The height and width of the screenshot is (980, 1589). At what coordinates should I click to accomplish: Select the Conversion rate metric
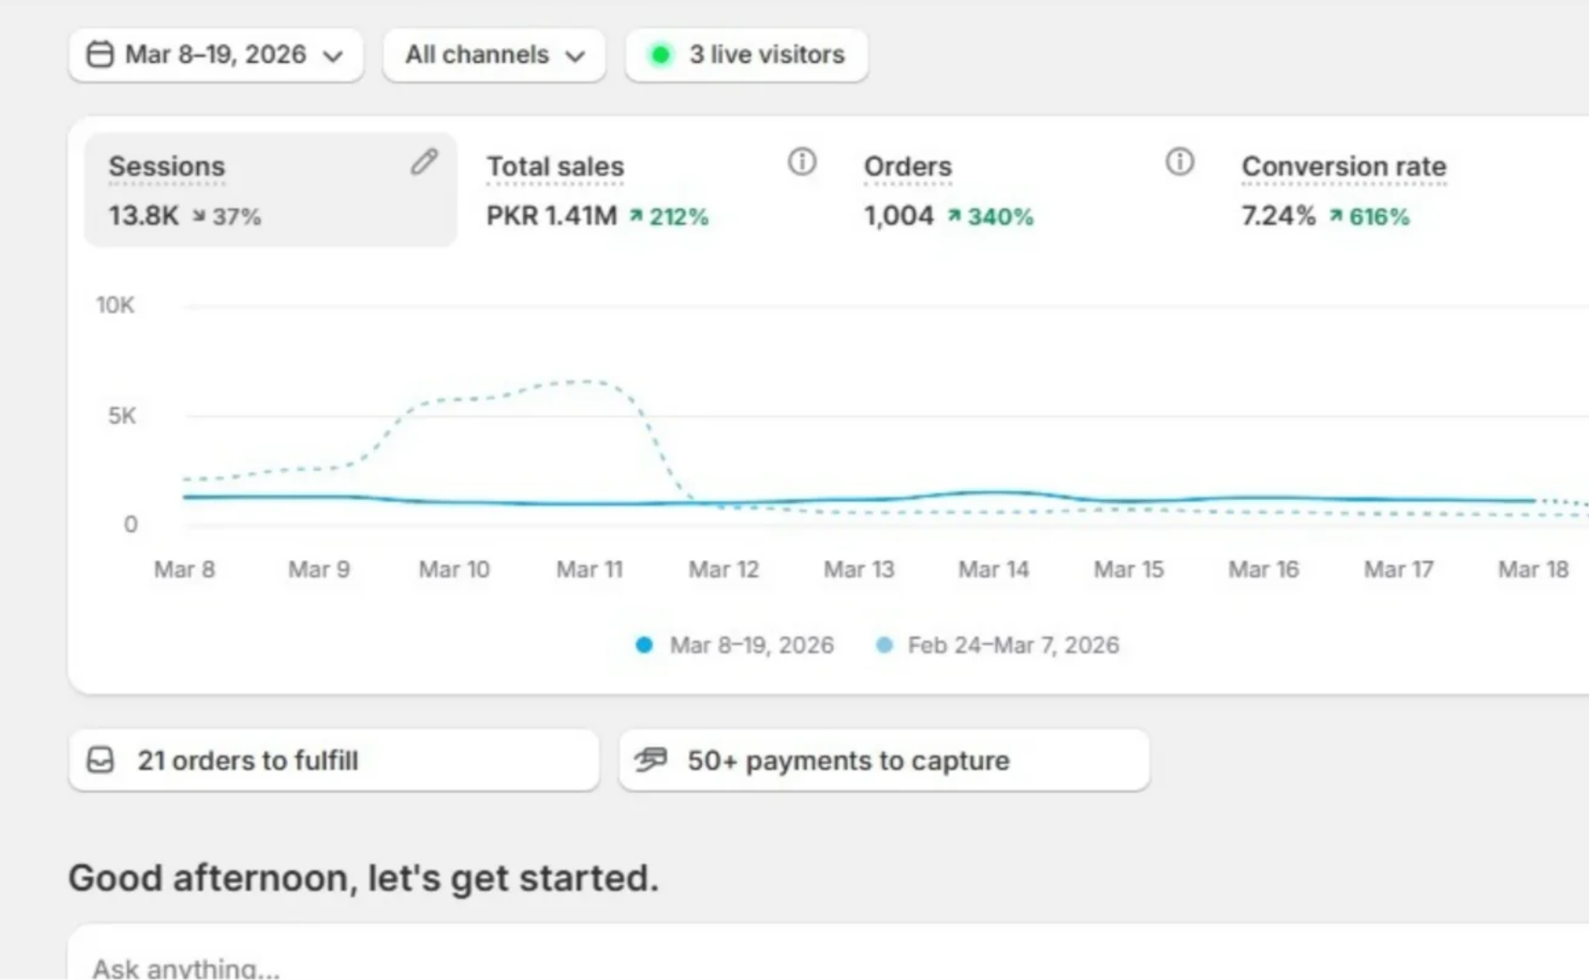click(x=1344, y=167)
